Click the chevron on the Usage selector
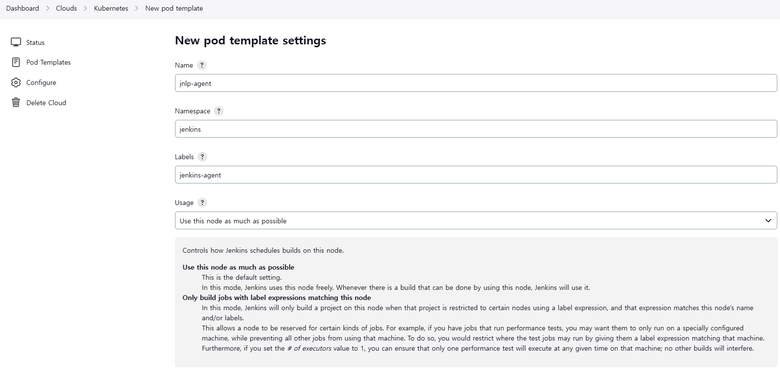The height and width of the screenshot is (368, 780). click(x=768, y=220)
